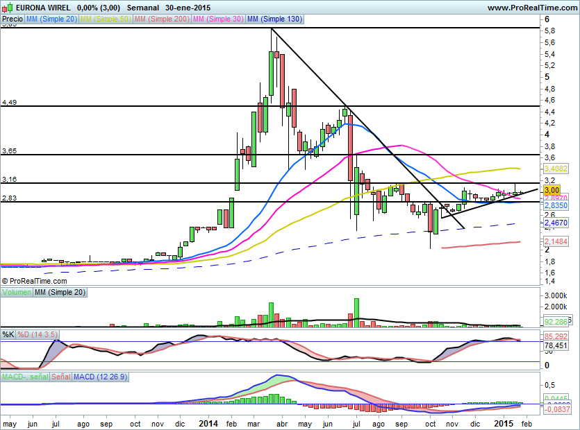
Task: Open the MM (Simple 20) price label
Action: (x=51, y=19)
